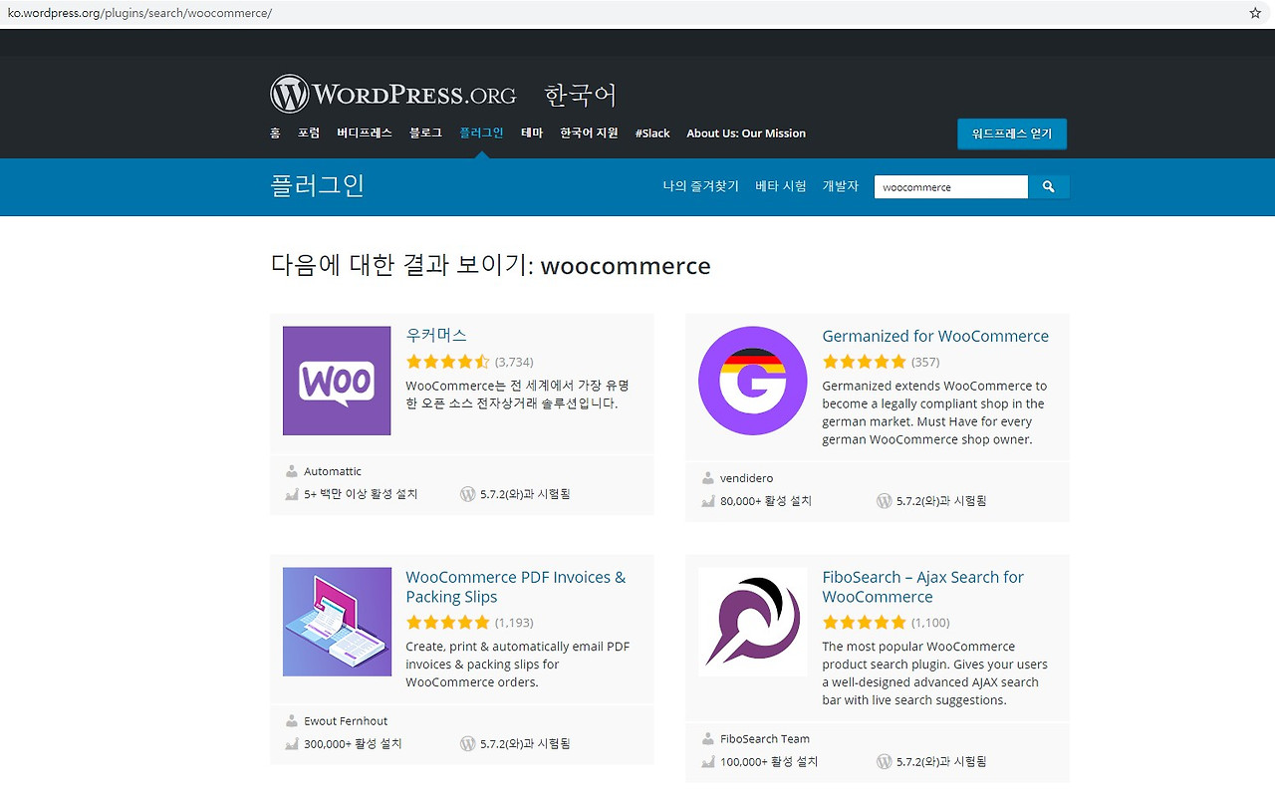Click the 플러그인 page heading
This screenshot has width=1275, height=799.
(x=318, y=185)
